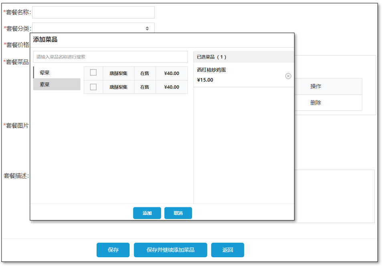The image size is (382, 266).
Task: Click the second row's 在售 status cell
Action: (145, 87)
